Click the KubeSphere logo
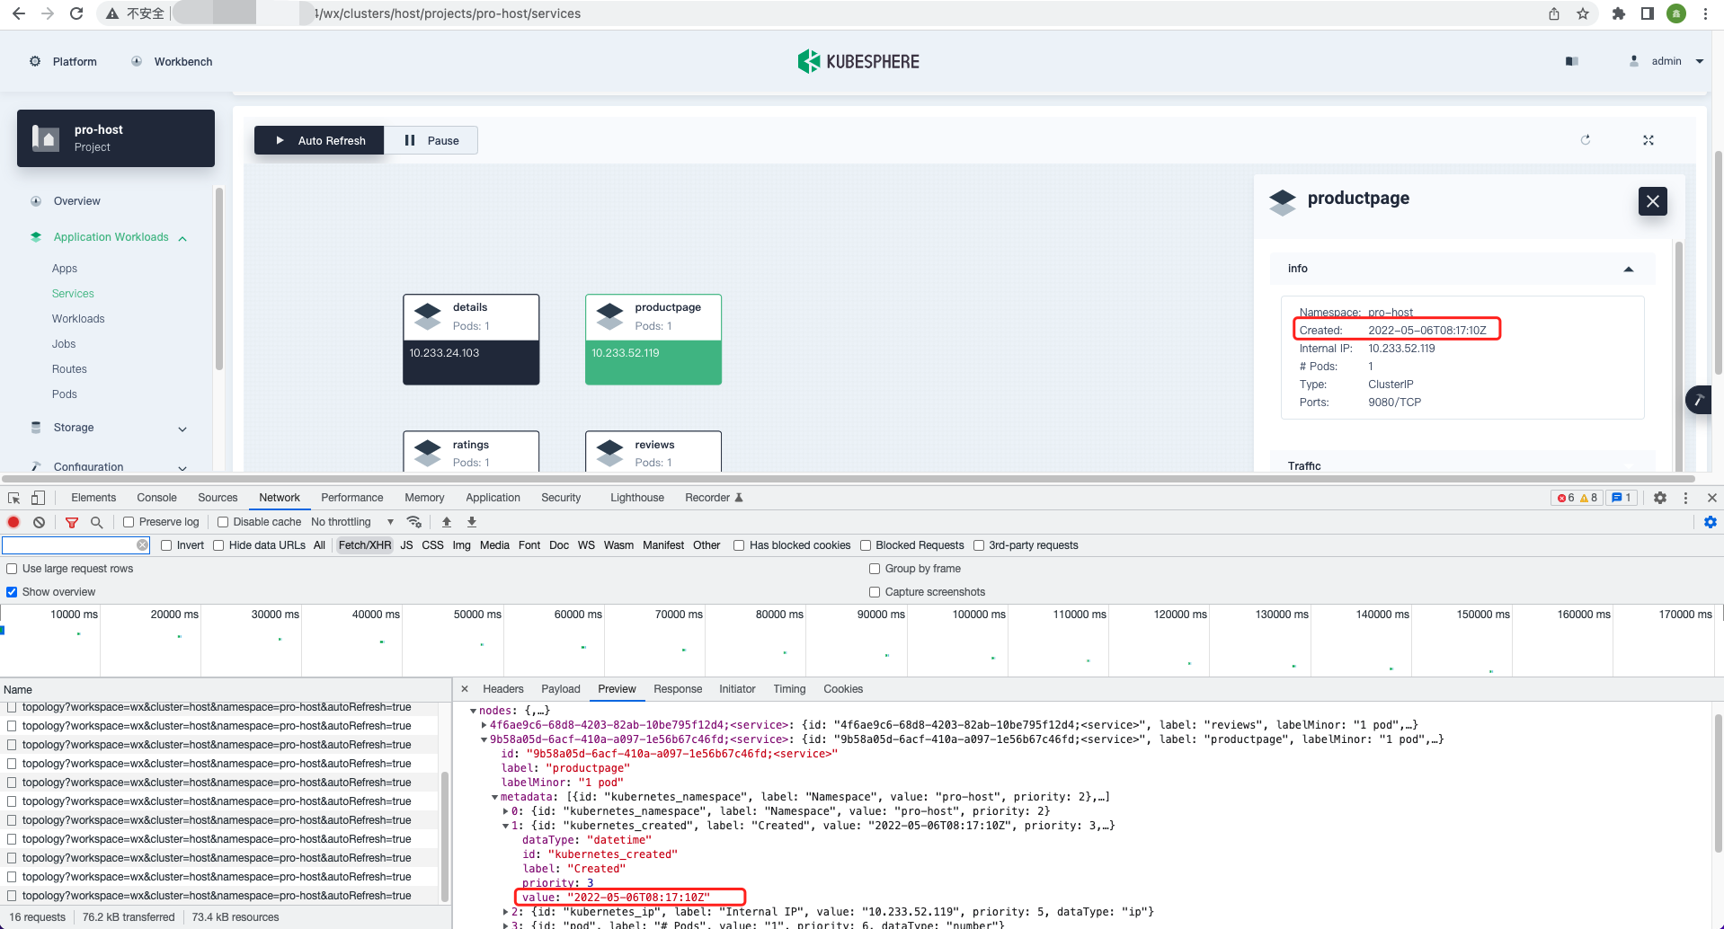The image size is (1724, 929). 858,61
